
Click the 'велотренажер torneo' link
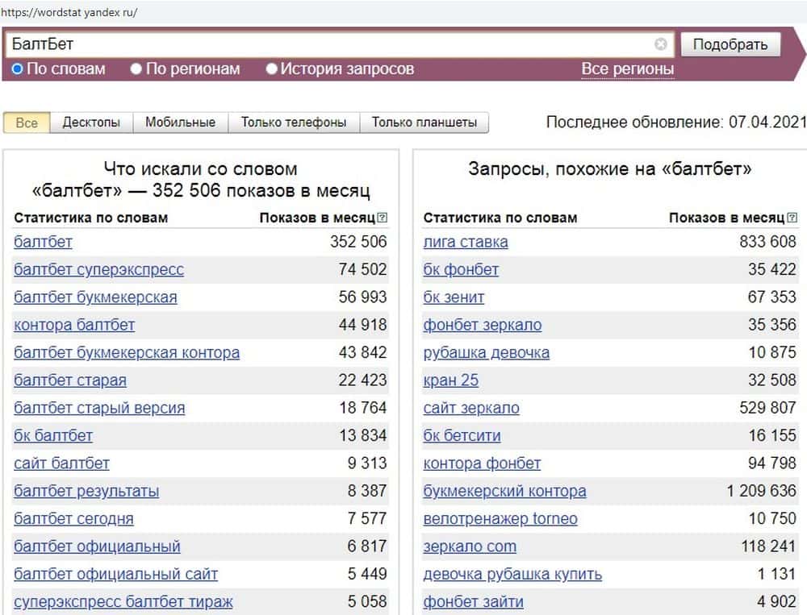click(500, 519)
